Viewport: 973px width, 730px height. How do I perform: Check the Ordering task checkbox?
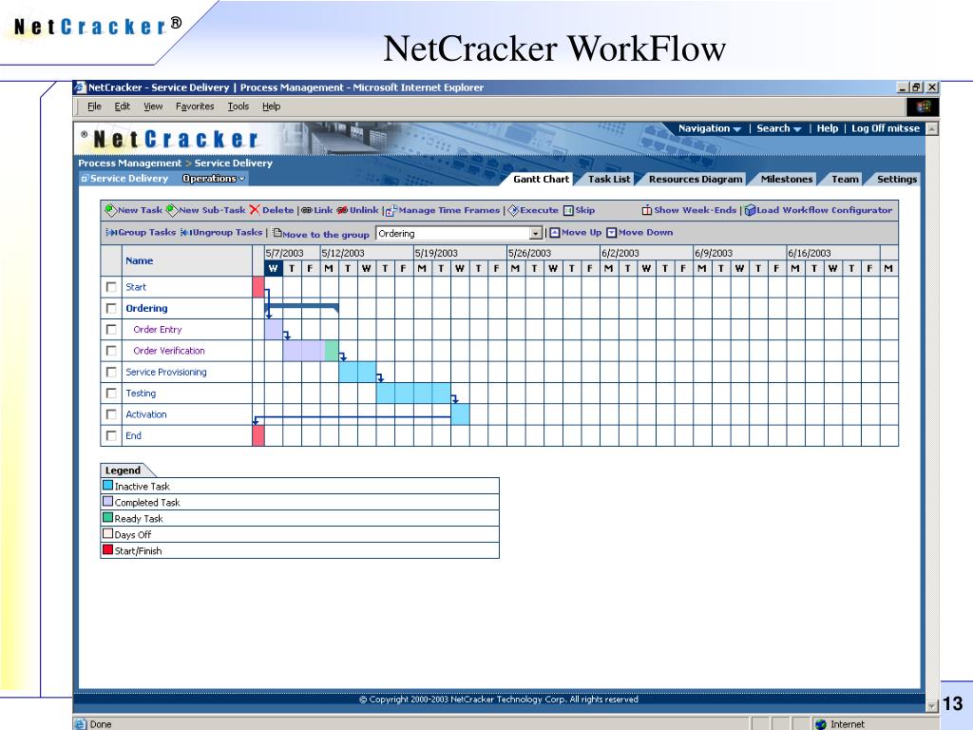[x=111, y=308]
